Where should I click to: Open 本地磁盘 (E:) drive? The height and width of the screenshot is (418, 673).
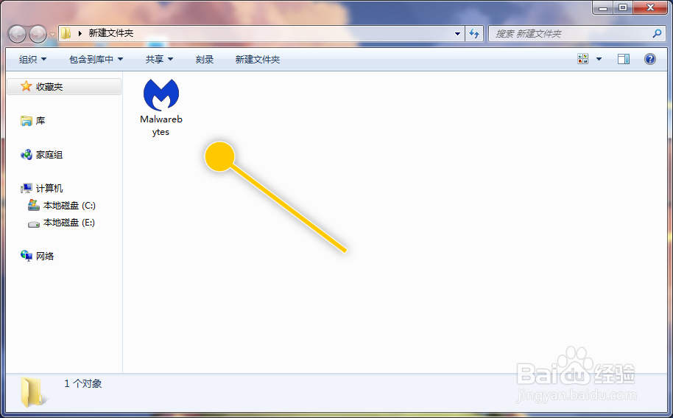69,223
